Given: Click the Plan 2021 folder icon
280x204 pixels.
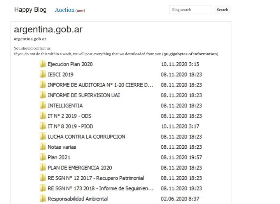Looking at the screenshot, I should point(42,157).
